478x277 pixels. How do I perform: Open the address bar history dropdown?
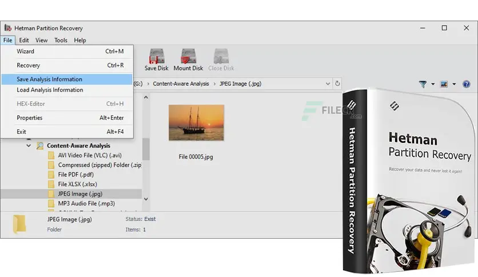pos(328,84)
